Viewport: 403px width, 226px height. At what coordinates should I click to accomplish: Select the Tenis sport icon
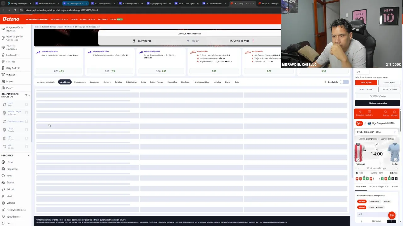tap(3, 175)
